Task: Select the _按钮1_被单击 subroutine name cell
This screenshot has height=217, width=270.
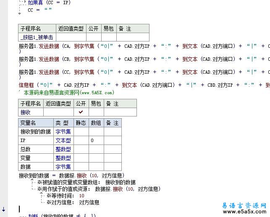Action: tap(37, 37)
